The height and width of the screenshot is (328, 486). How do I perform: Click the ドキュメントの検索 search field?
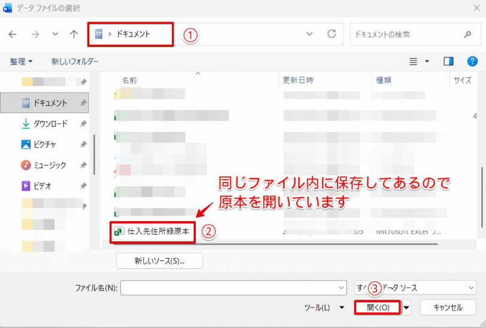pyautogui.click(x=415, y=34)
